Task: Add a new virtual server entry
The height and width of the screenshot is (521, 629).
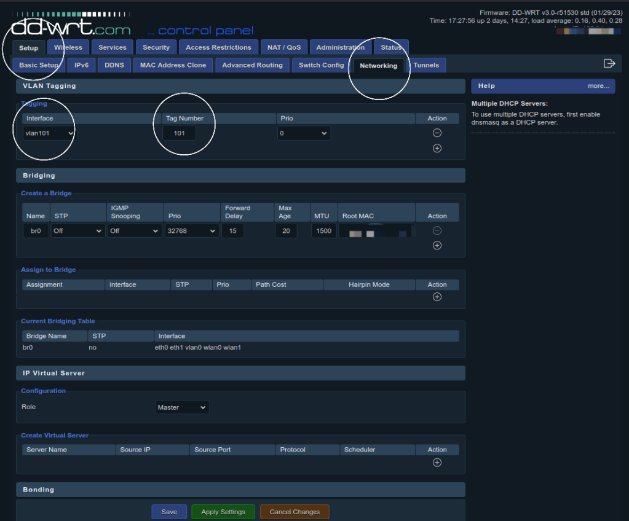Action: coord(437,463)
